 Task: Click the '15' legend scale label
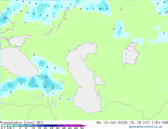coord(39,128)
